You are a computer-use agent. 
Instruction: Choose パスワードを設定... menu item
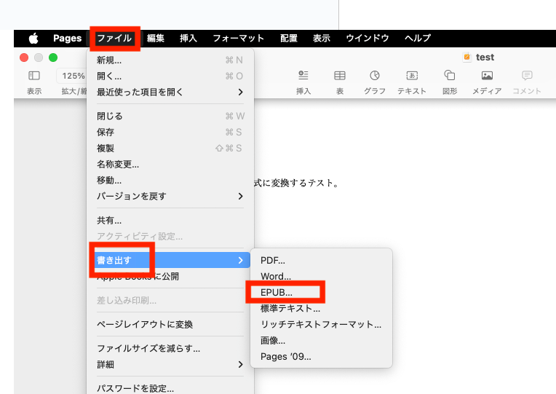coord(170,388)
